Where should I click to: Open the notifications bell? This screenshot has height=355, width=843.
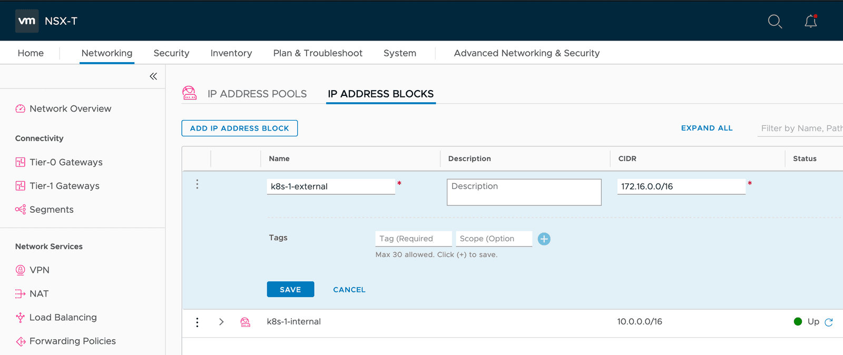tap(811, 21)
